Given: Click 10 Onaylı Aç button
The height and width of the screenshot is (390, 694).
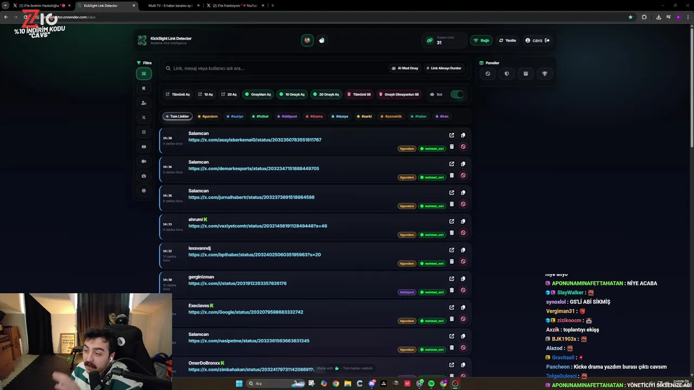Looking at the screenshot, I should point(292,94).
